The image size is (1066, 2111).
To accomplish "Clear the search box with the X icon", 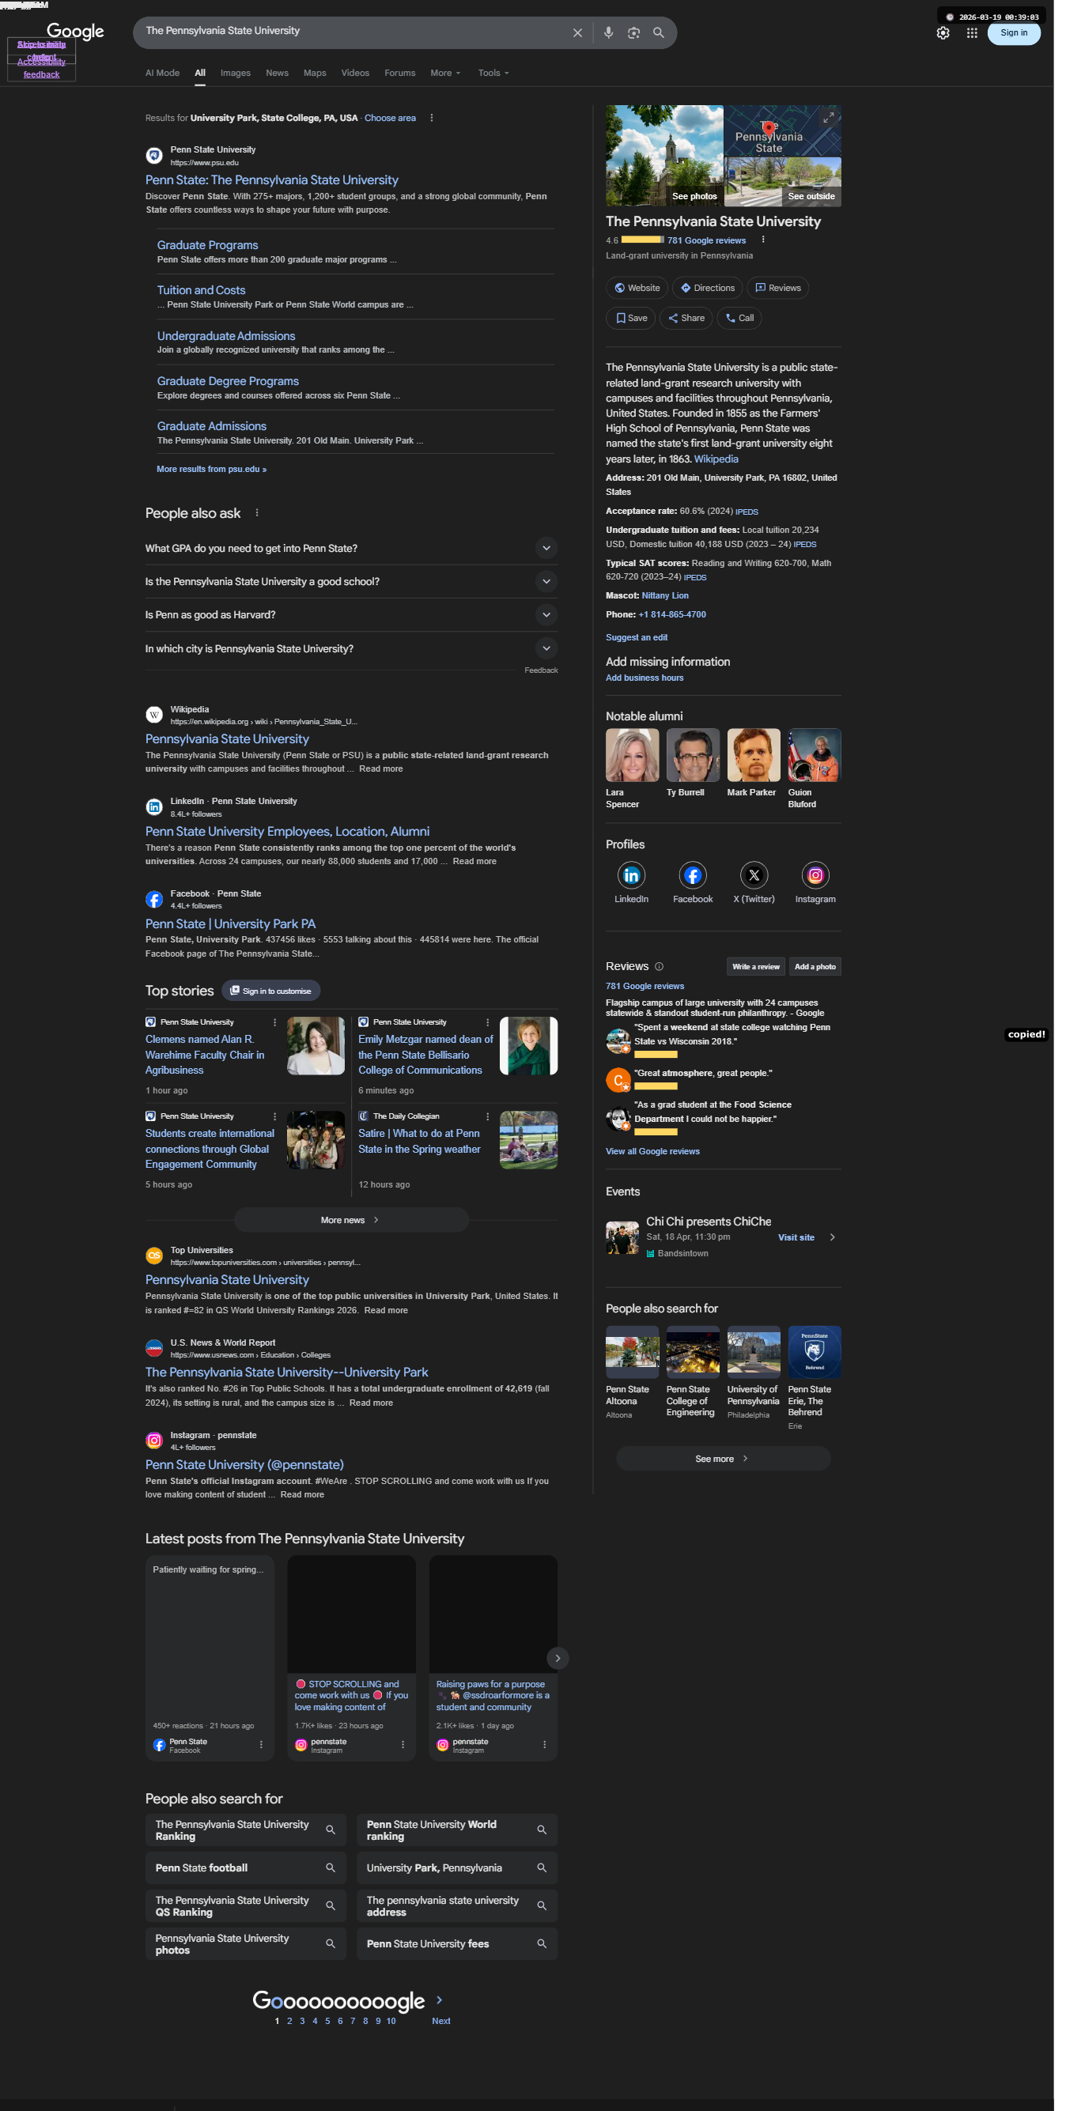I will 577,32.
